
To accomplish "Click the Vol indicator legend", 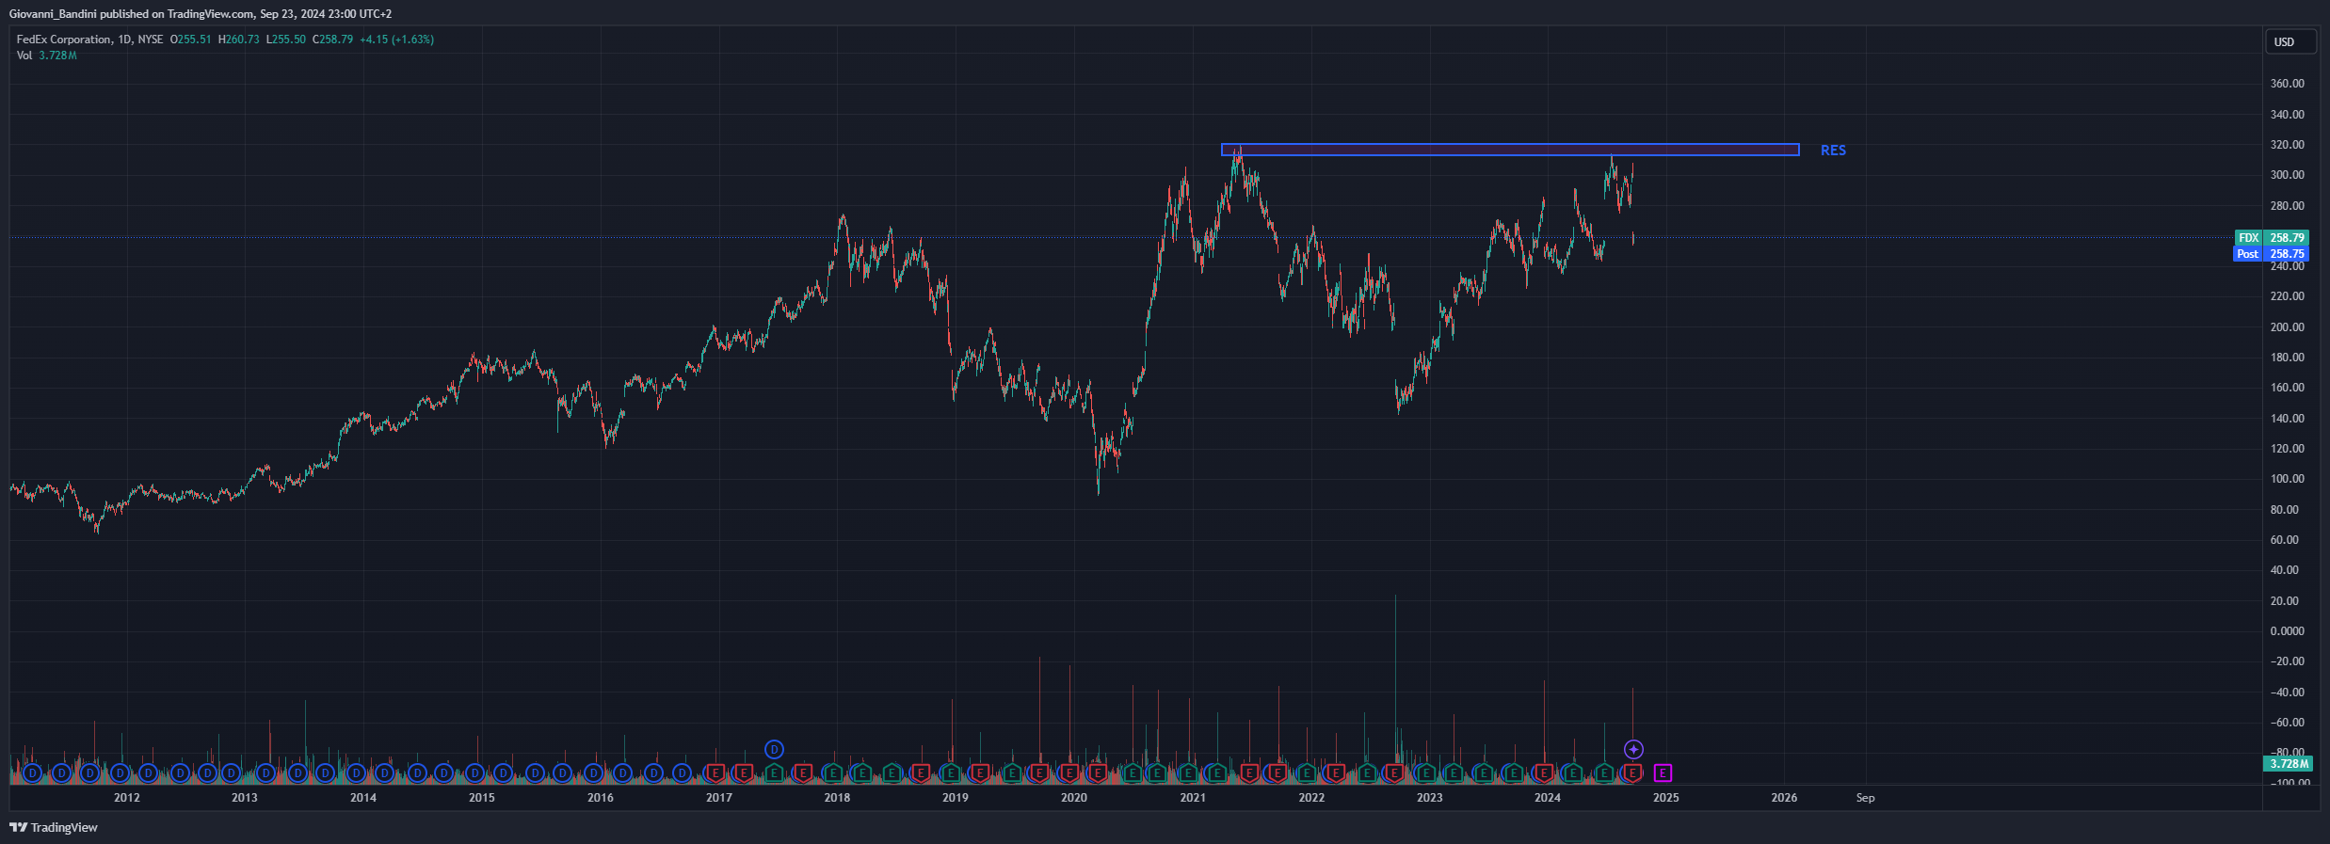I will pyautogui.click(x=47, y=56).
